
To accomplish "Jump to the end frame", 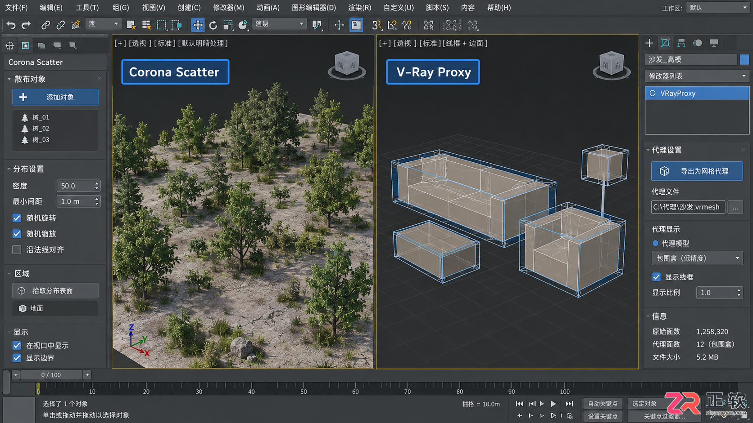I will (569, 404).
